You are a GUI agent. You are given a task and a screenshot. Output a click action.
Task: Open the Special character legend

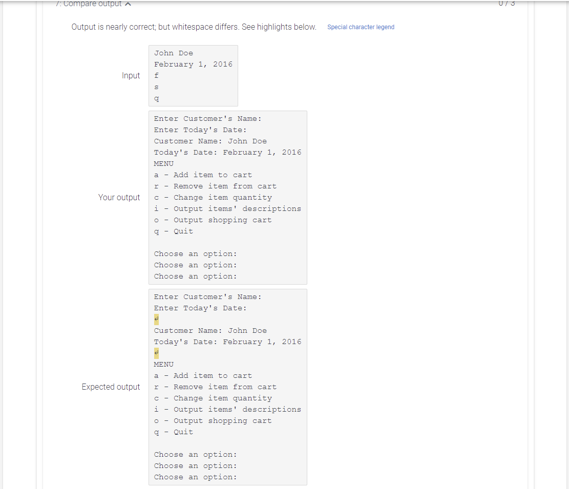click(361, 27)
